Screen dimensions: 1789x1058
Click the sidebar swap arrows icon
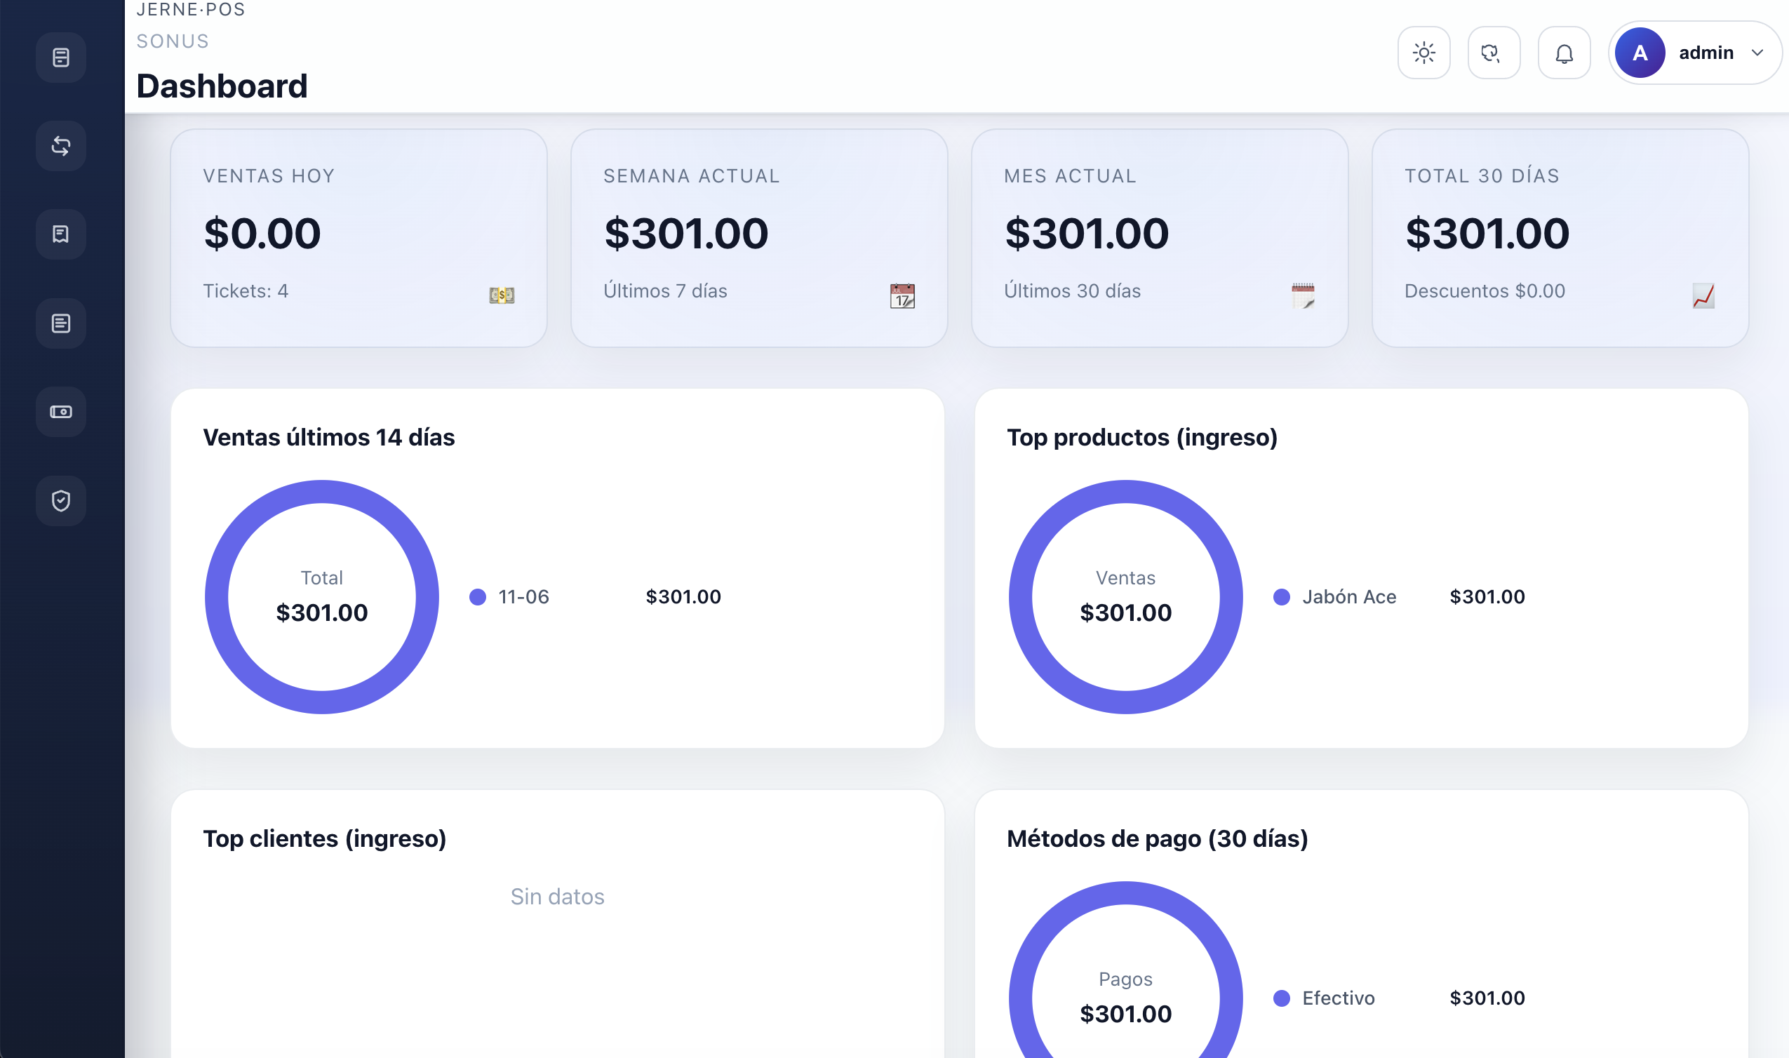(x=60, y=146)
